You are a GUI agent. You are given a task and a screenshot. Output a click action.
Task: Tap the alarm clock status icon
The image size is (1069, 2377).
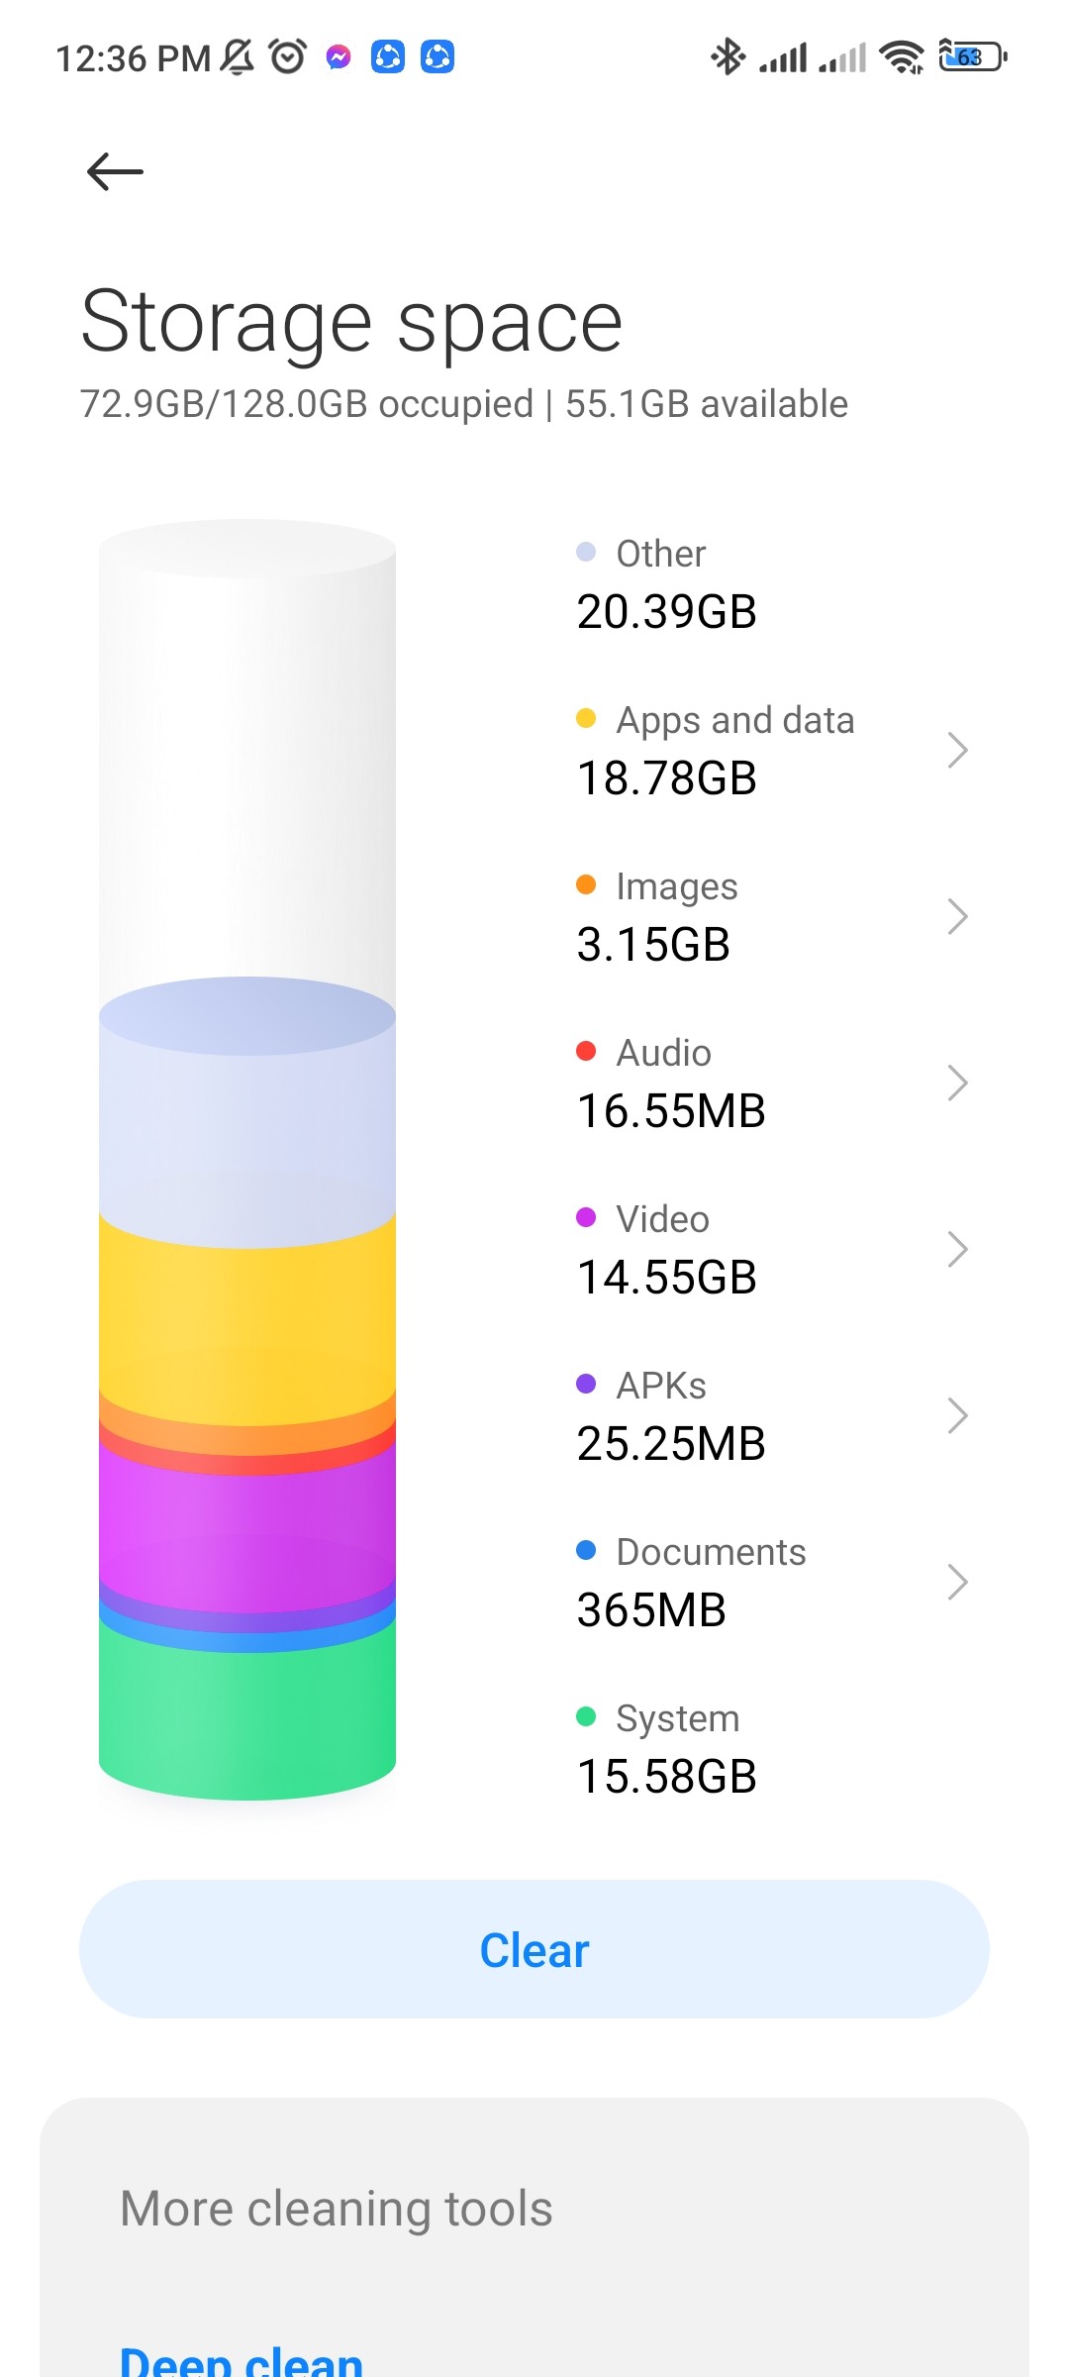point(288,56)
